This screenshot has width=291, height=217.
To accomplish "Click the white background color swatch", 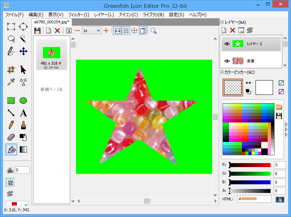I will (x=264, y=87).
